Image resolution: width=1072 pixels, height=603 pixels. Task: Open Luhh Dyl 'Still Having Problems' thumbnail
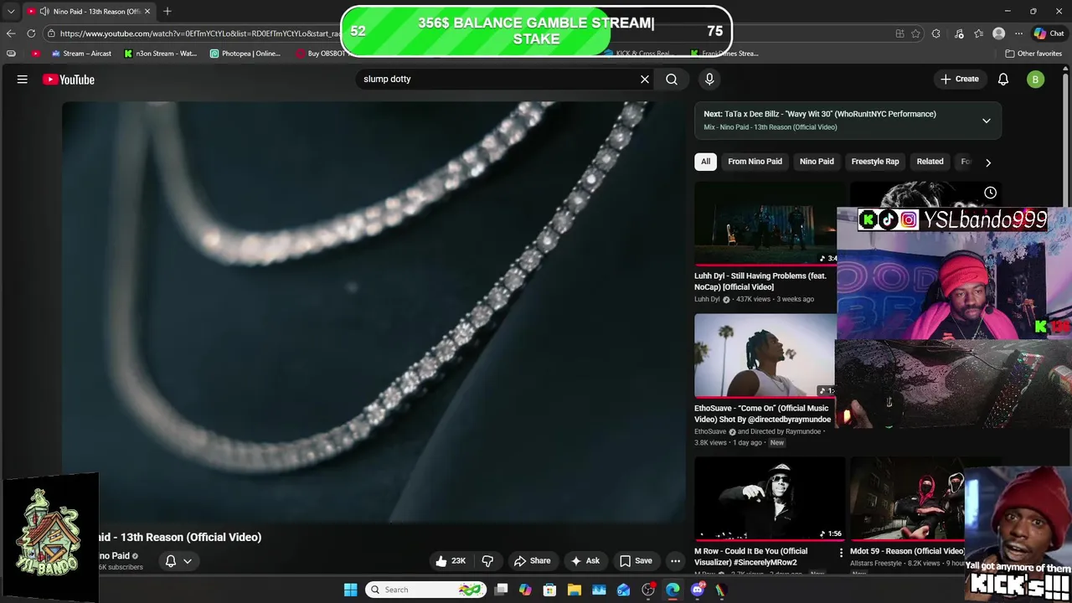pos(765,224)
